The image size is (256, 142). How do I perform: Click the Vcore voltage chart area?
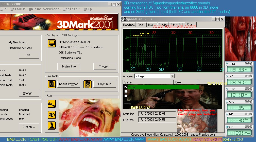pos(173,51)
